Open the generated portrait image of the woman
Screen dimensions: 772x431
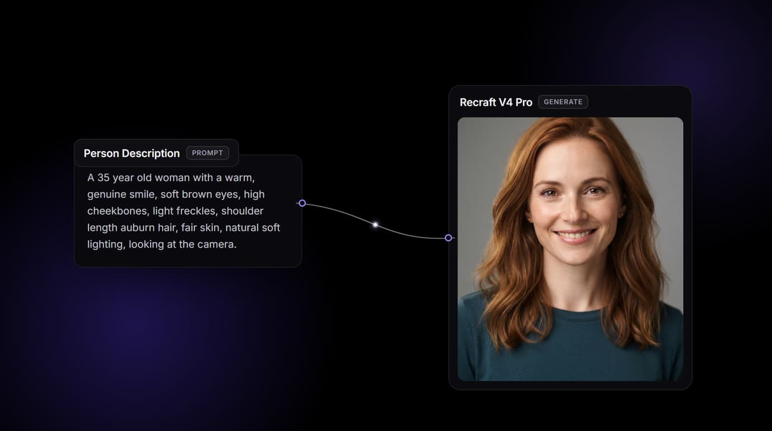570,249
